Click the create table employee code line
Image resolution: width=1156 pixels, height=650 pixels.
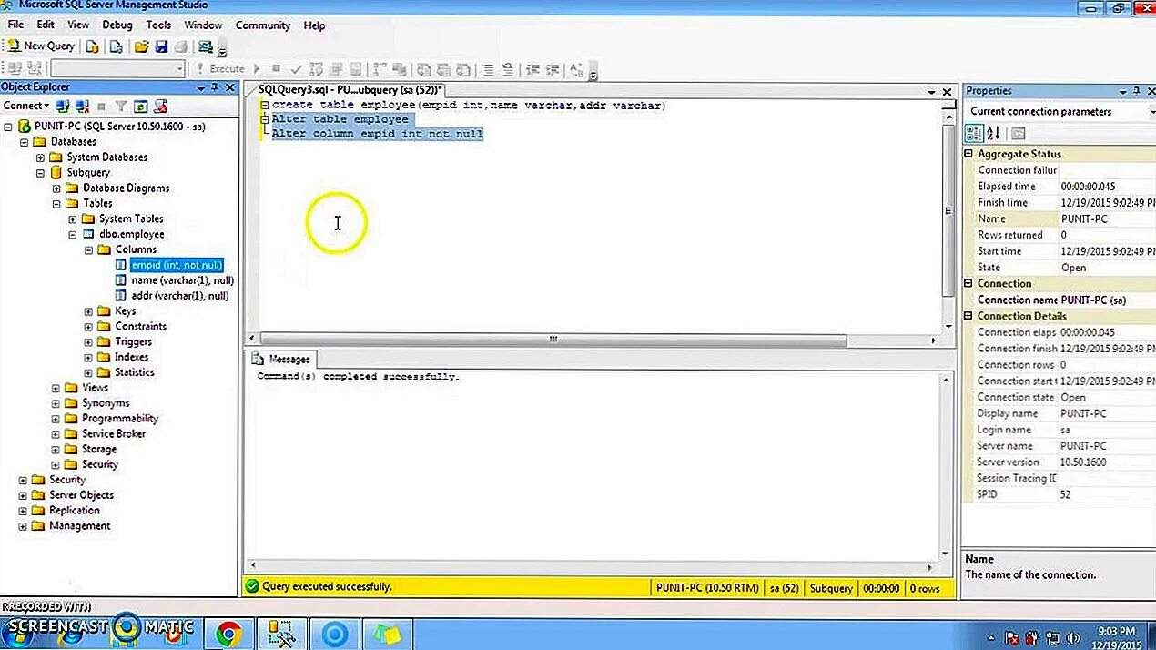pyautogui.click(x=469, y=106)
